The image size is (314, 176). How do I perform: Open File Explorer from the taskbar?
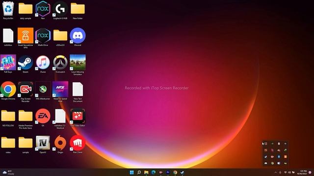click(x=146, y=173)
